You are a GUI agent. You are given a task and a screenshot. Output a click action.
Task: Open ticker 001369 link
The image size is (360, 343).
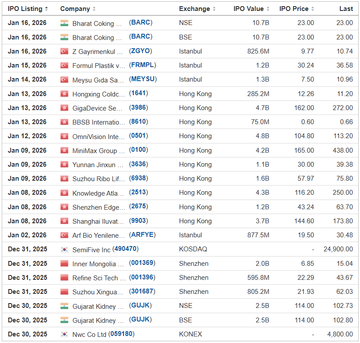tap(142, 263)
